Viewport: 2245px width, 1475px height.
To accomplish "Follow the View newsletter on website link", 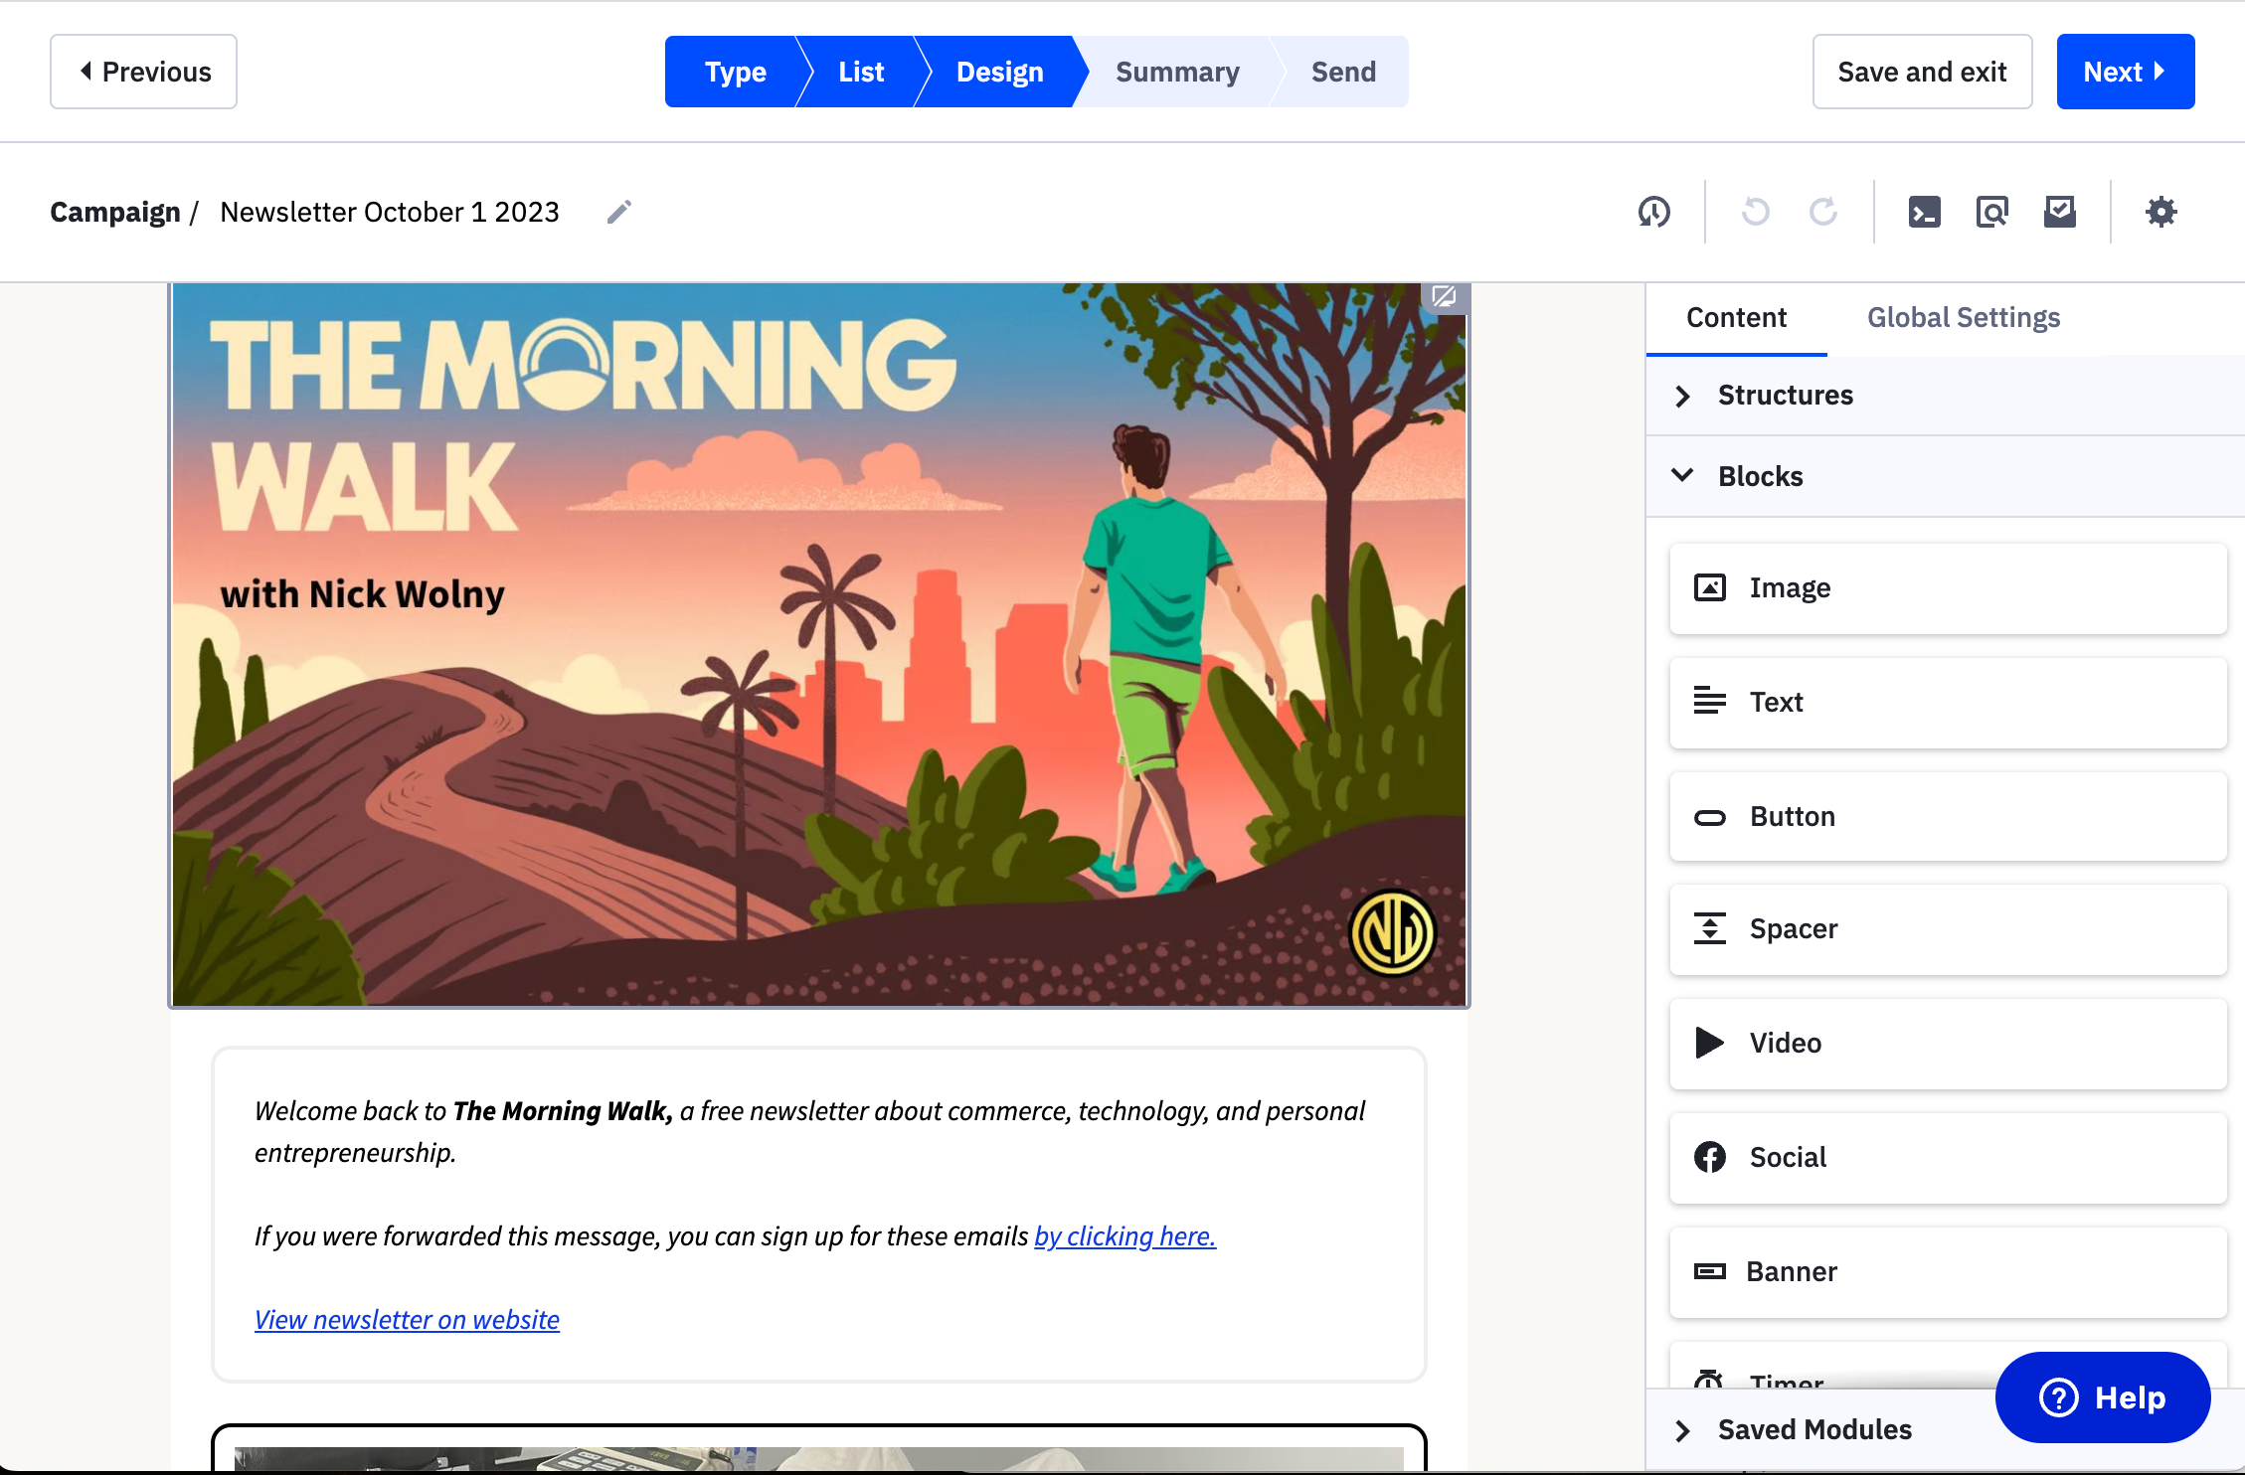I will coord(407,1319).
